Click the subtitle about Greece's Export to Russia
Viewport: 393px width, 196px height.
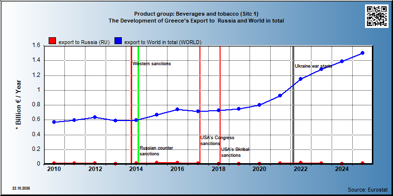[x=196, y=21]
